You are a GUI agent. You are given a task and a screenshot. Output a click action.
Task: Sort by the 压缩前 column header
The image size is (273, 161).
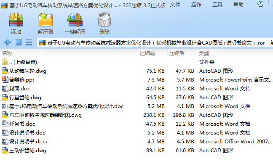point(147,53)
